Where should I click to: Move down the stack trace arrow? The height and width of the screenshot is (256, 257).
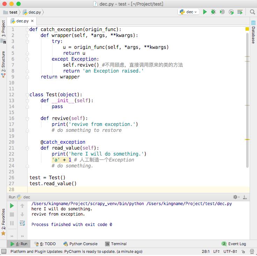click(22, 214)
